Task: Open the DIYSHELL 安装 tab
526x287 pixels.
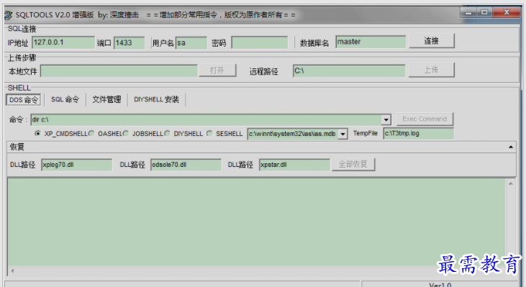Action: click(157, 99)
